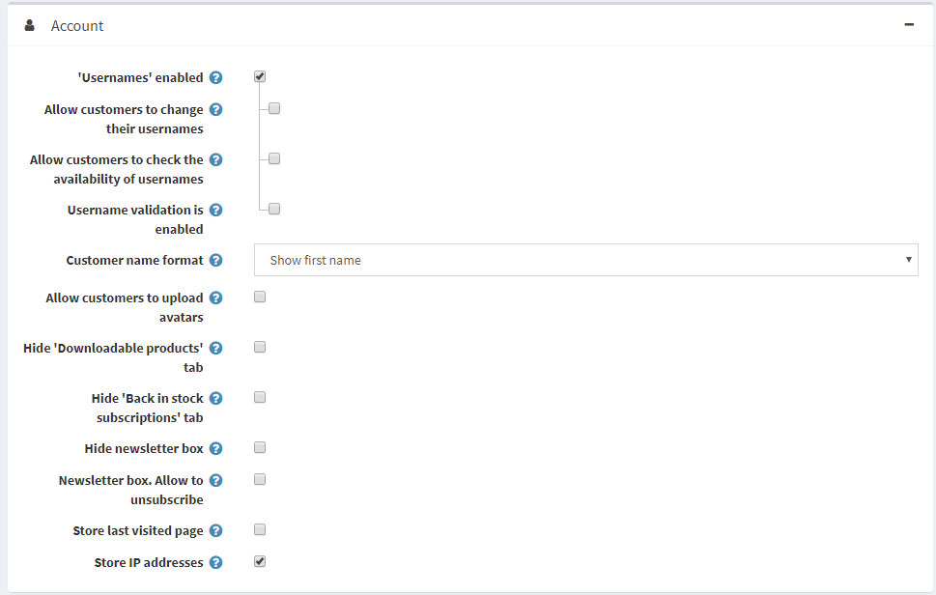Uncheck the 'Usernames' enabled checkbox

click(260, 76)
